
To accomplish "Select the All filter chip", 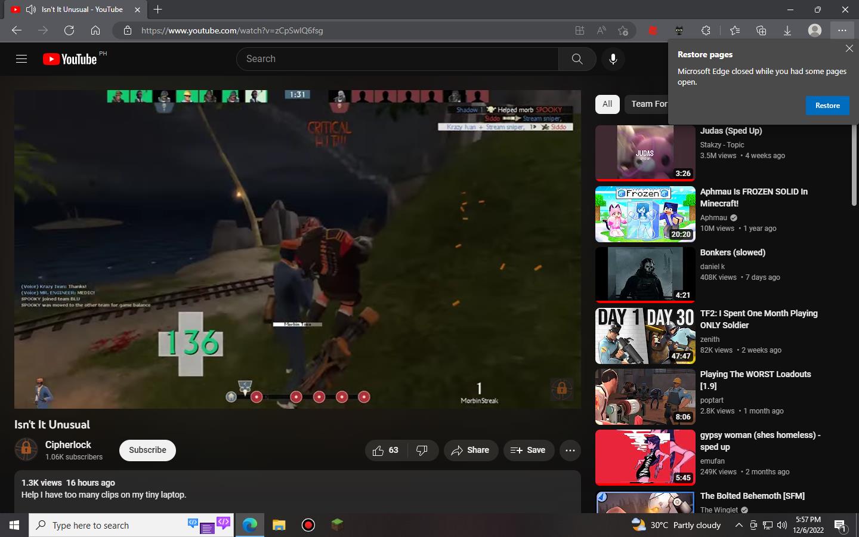I will click(x=607, y=104).
